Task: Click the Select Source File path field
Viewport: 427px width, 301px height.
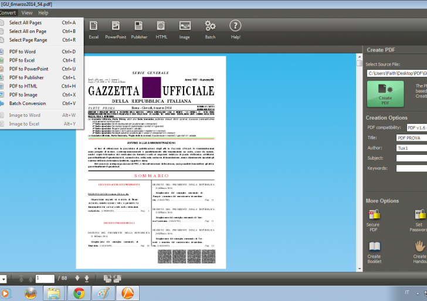Action: pos(396,73)
